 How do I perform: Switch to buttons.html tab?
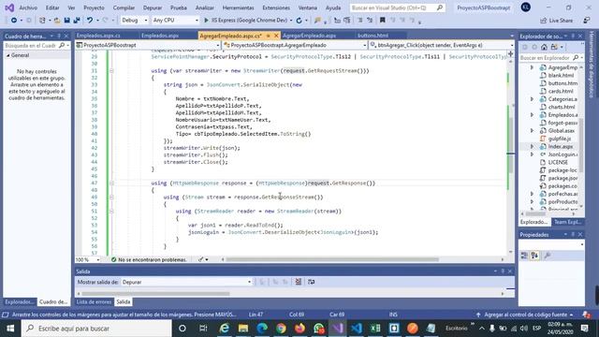coord(373,36)
